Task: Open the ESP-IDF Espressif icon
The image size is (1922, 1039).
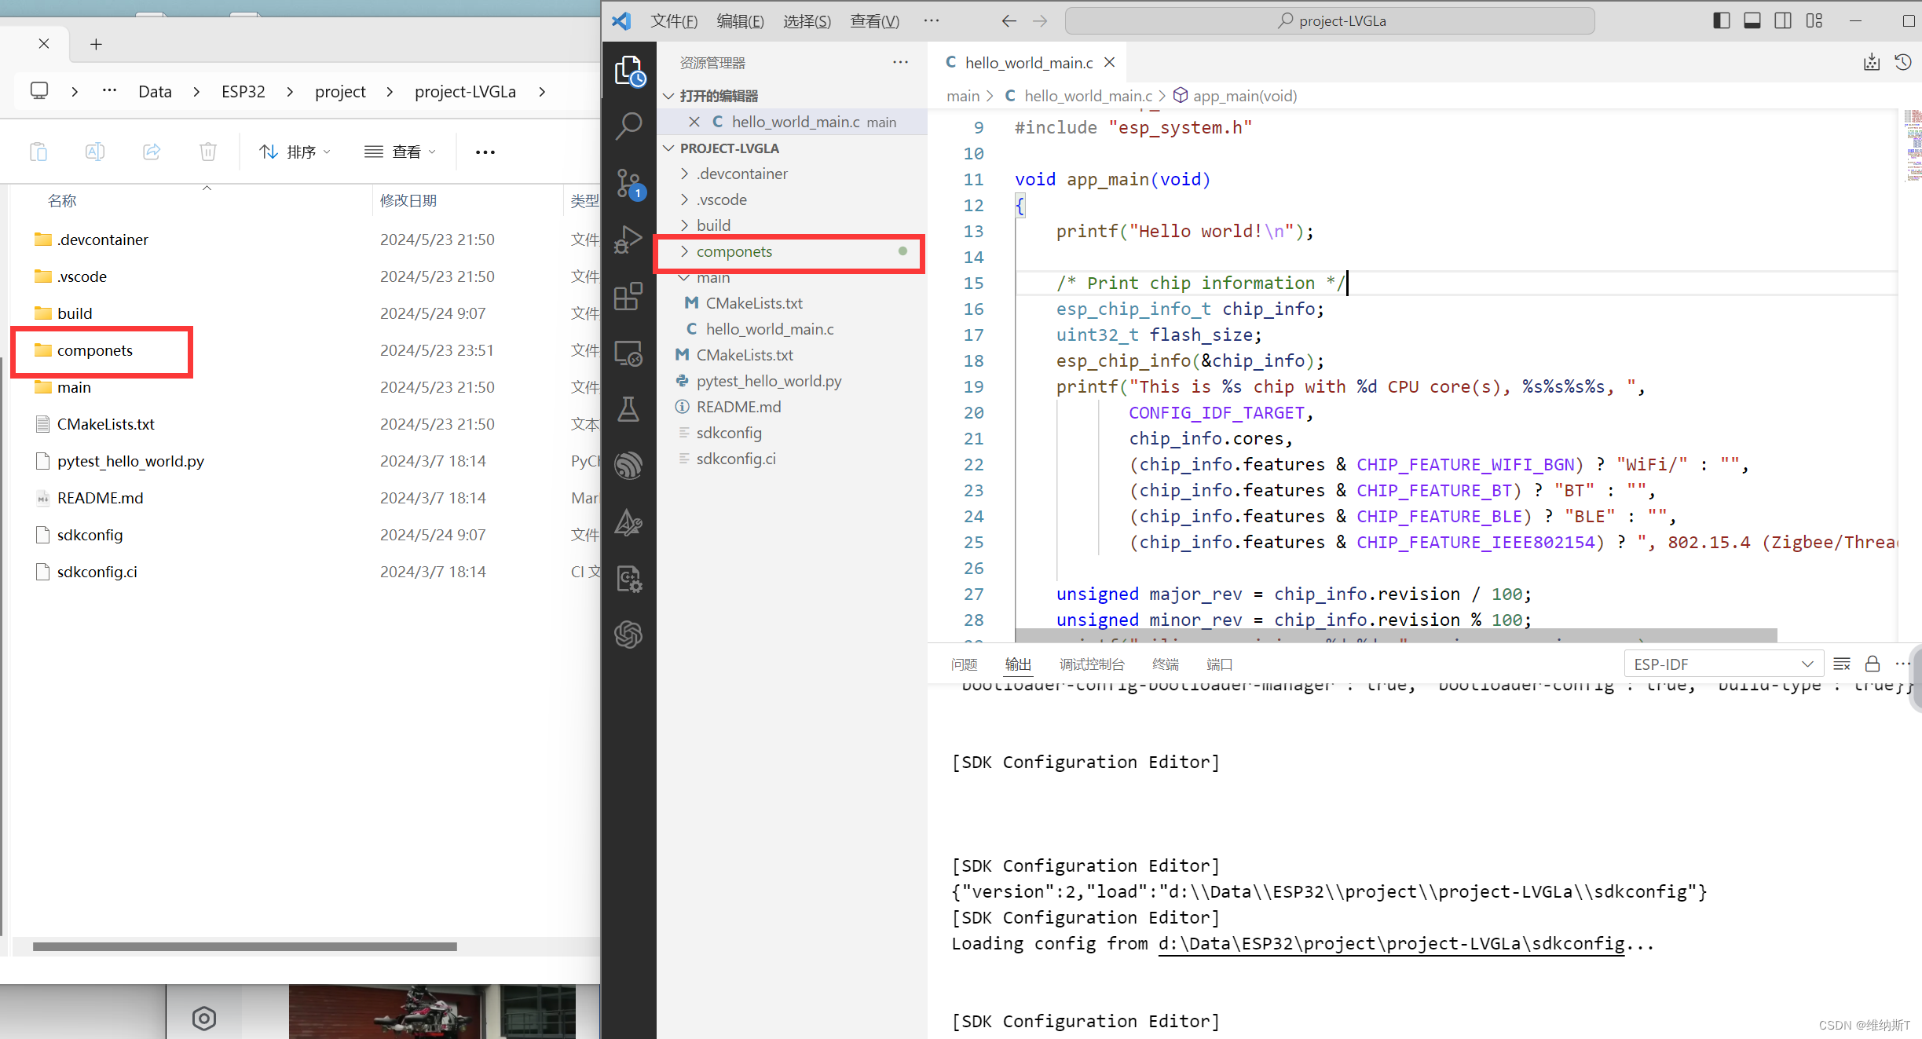Action: click(628, 465)
